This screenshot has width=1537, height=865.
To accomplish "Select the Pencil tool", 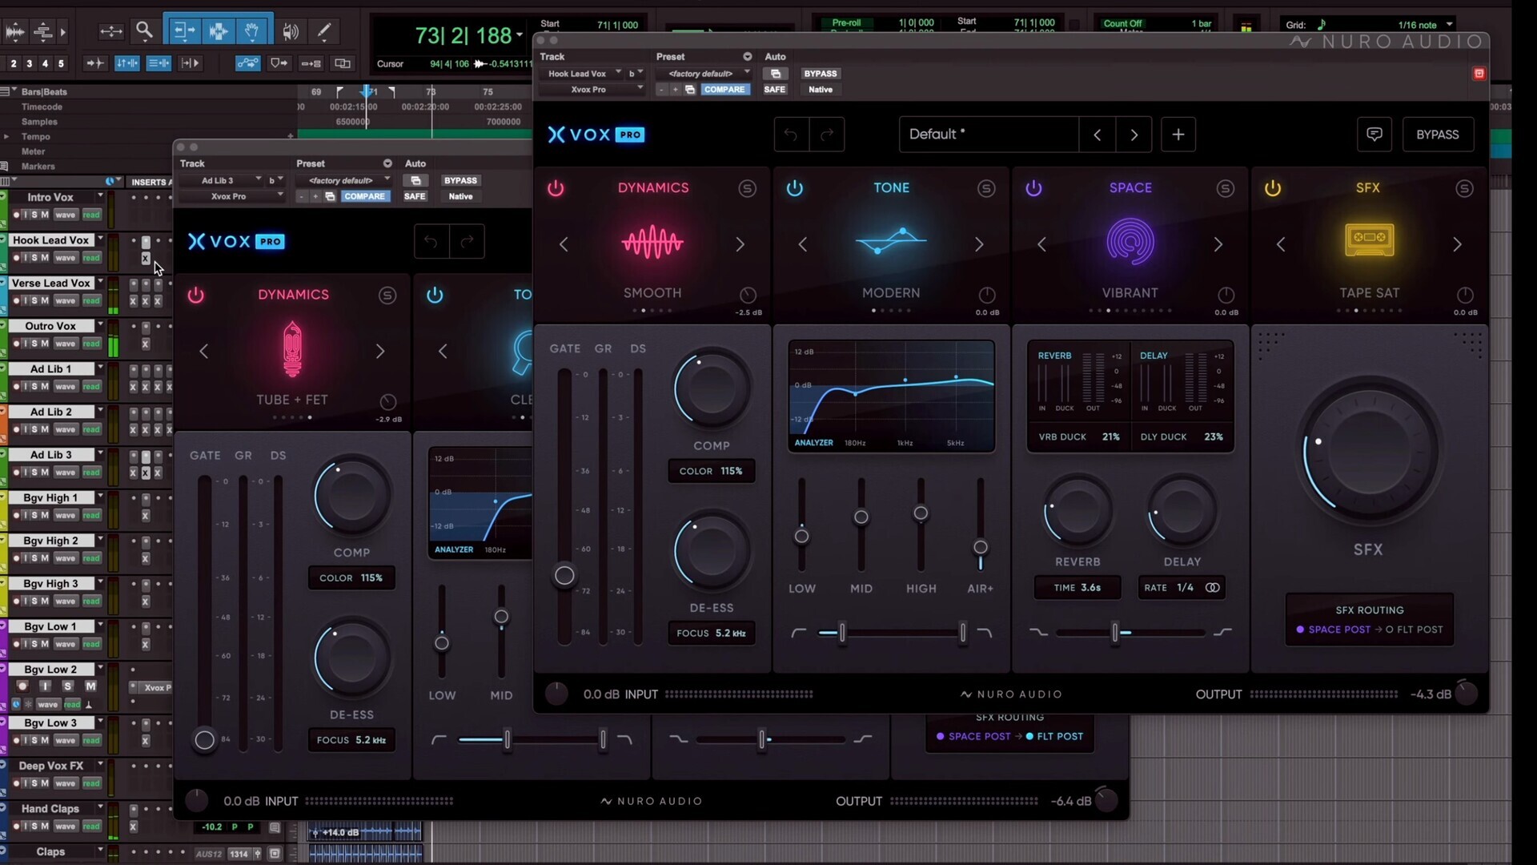I will tap(324, 31).
